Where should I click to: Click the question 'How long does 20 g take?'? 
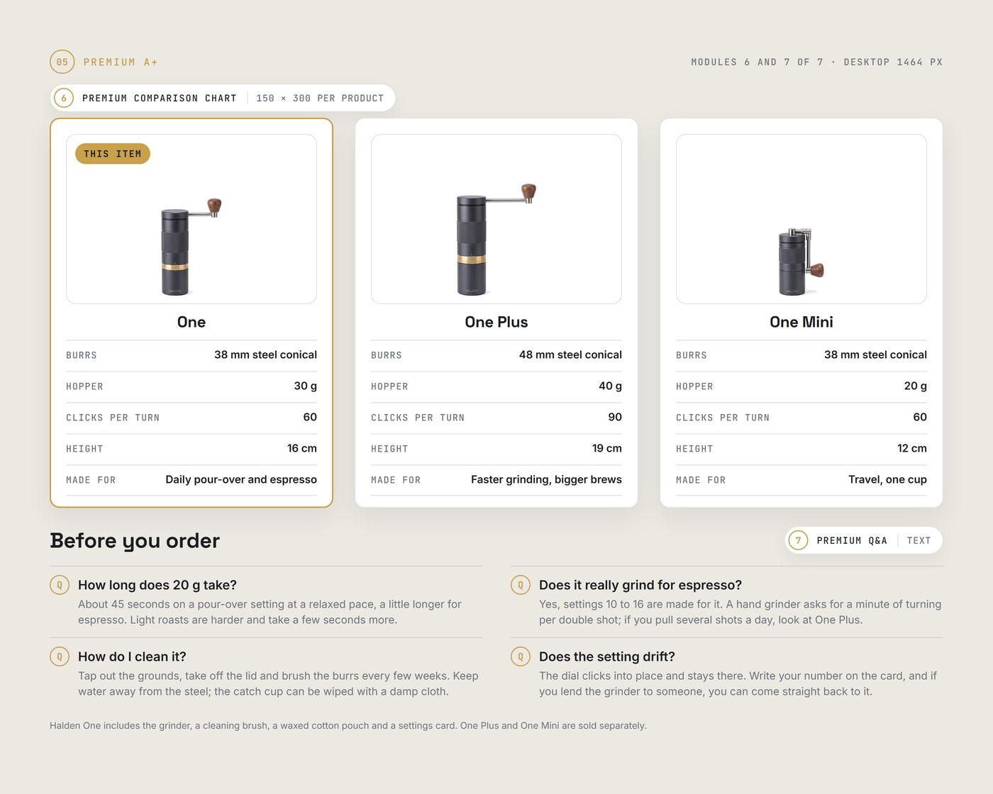click(x=157, y=585)
